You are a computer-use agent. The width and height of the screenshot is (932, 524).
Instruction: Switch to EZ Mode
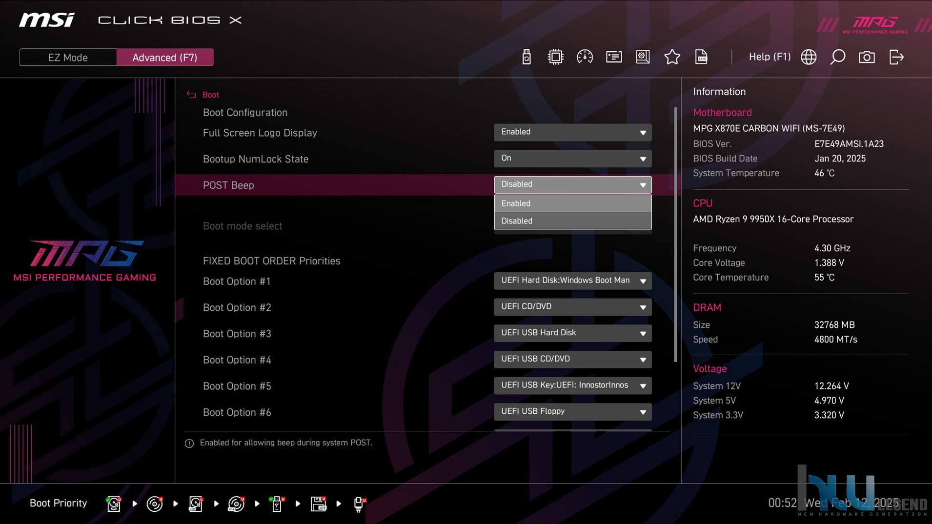[x=68, y=58]
